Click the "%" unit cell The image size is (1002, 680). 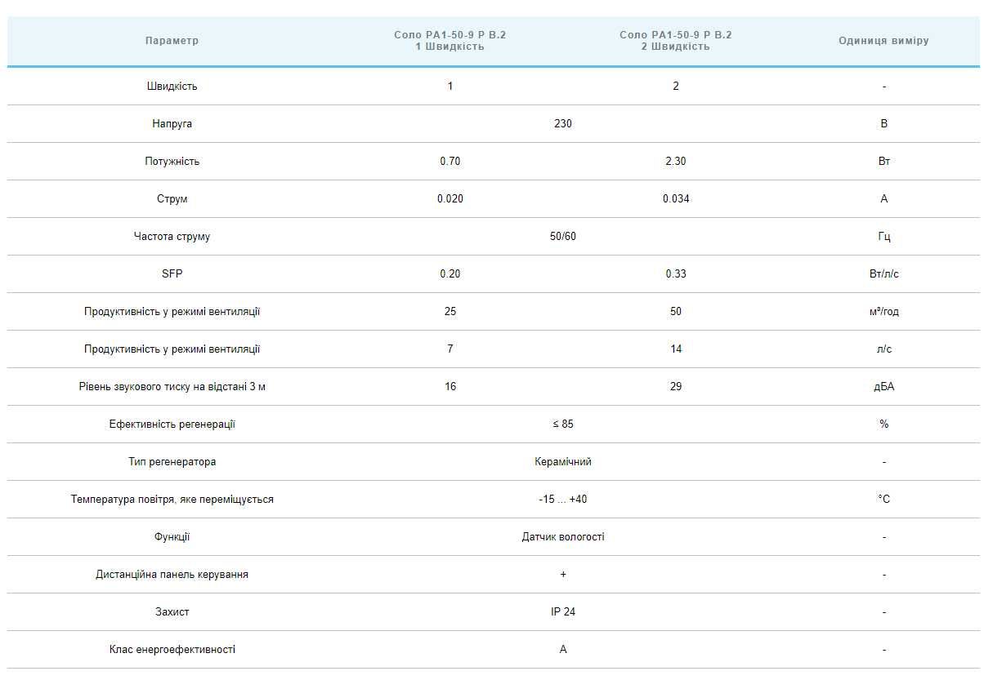[884, 424]
